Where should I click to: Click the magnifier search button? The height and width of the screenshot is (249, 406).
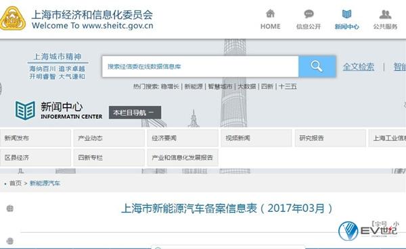pos(317,66)
